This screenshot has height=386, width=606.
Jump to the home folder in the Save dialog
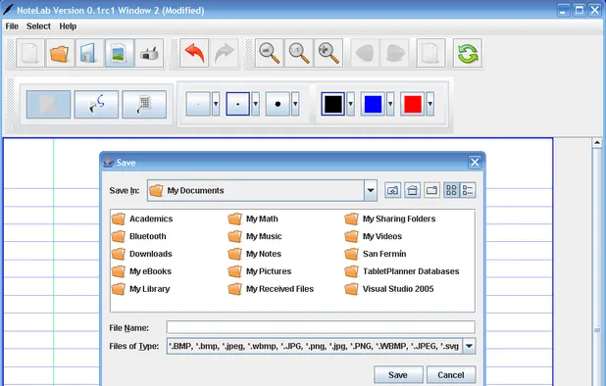click(413, 190)
